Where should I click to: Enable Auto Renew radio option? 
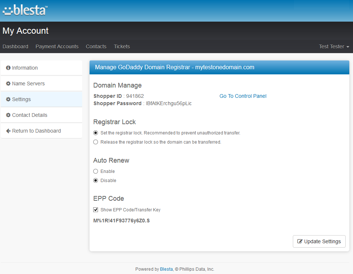coord(96,171)
